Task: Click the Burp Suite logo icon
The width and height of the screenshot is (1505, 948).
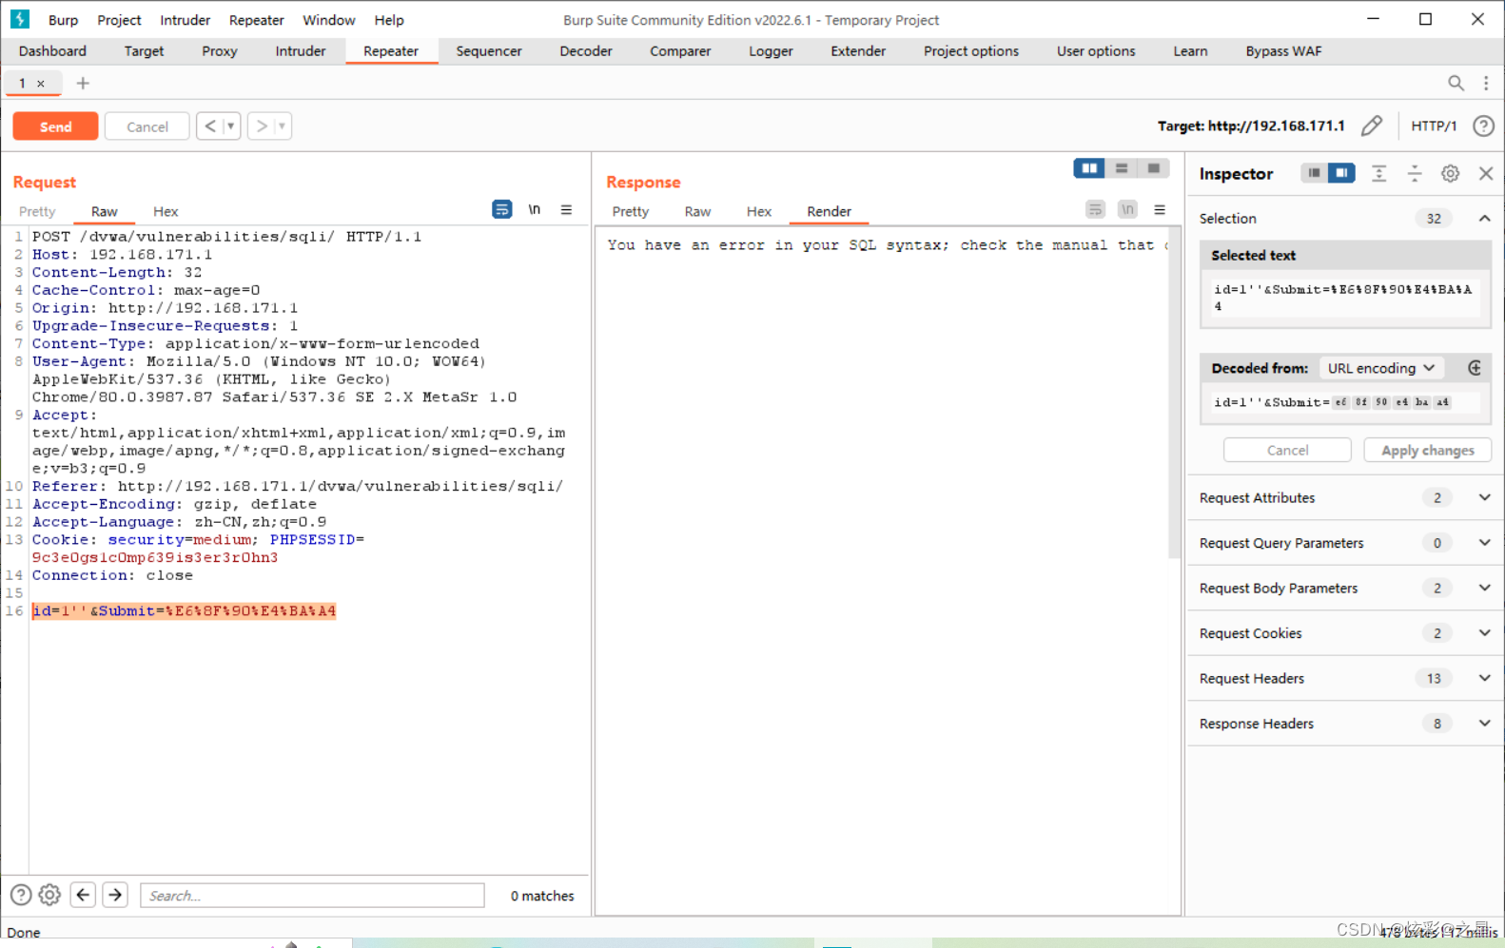Action: 19,19
